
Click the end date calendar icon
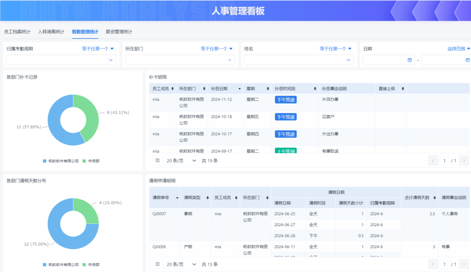click(467, 60)
